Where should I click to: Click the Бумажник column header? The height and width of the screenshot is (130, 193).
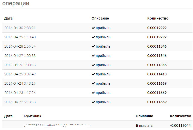click(x=32, y=116)
